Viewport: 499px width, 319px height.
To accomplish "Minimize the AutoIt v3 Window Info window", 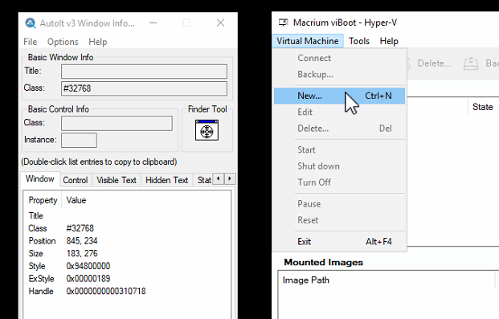I will click(x=153, y=23).
